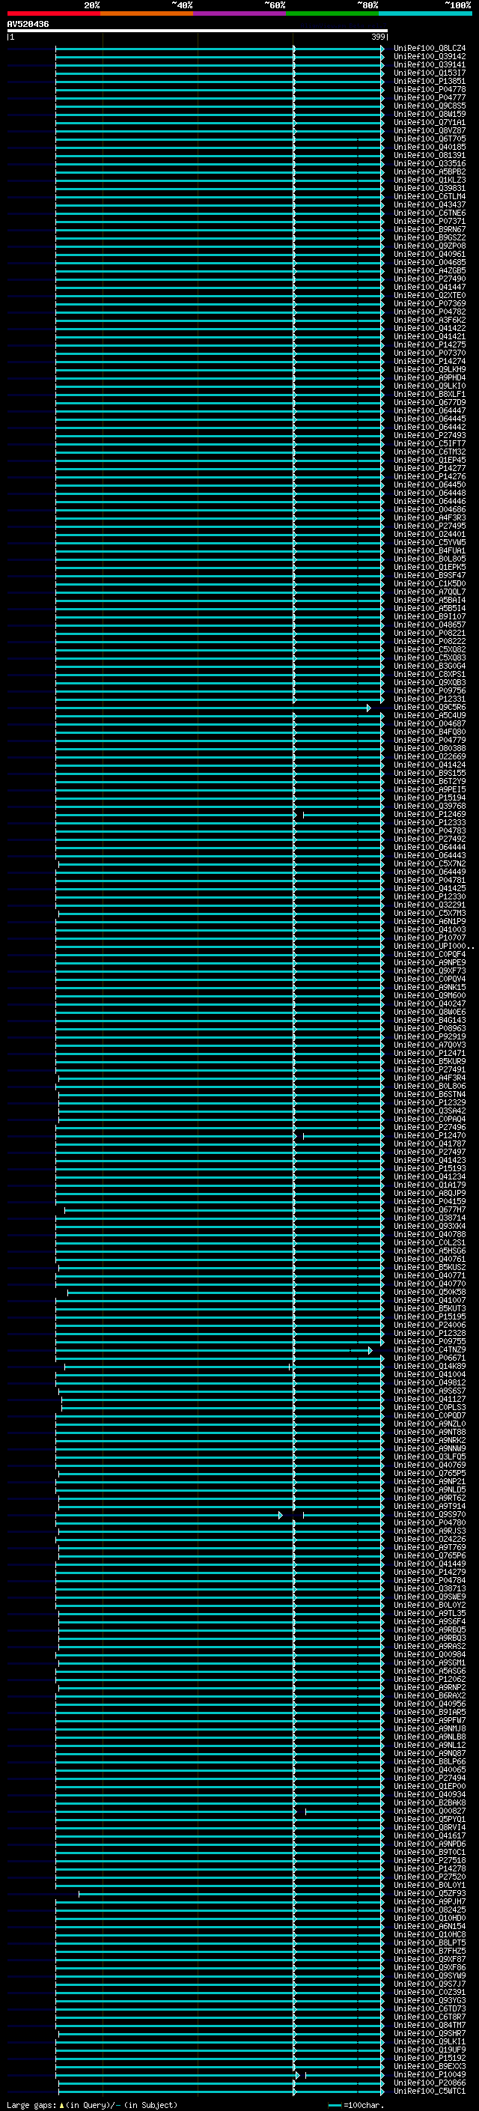Select the UniRef100_B4G143 label
The height and width of the screenshot is (2111, 479).
(x=429, y=1020)
